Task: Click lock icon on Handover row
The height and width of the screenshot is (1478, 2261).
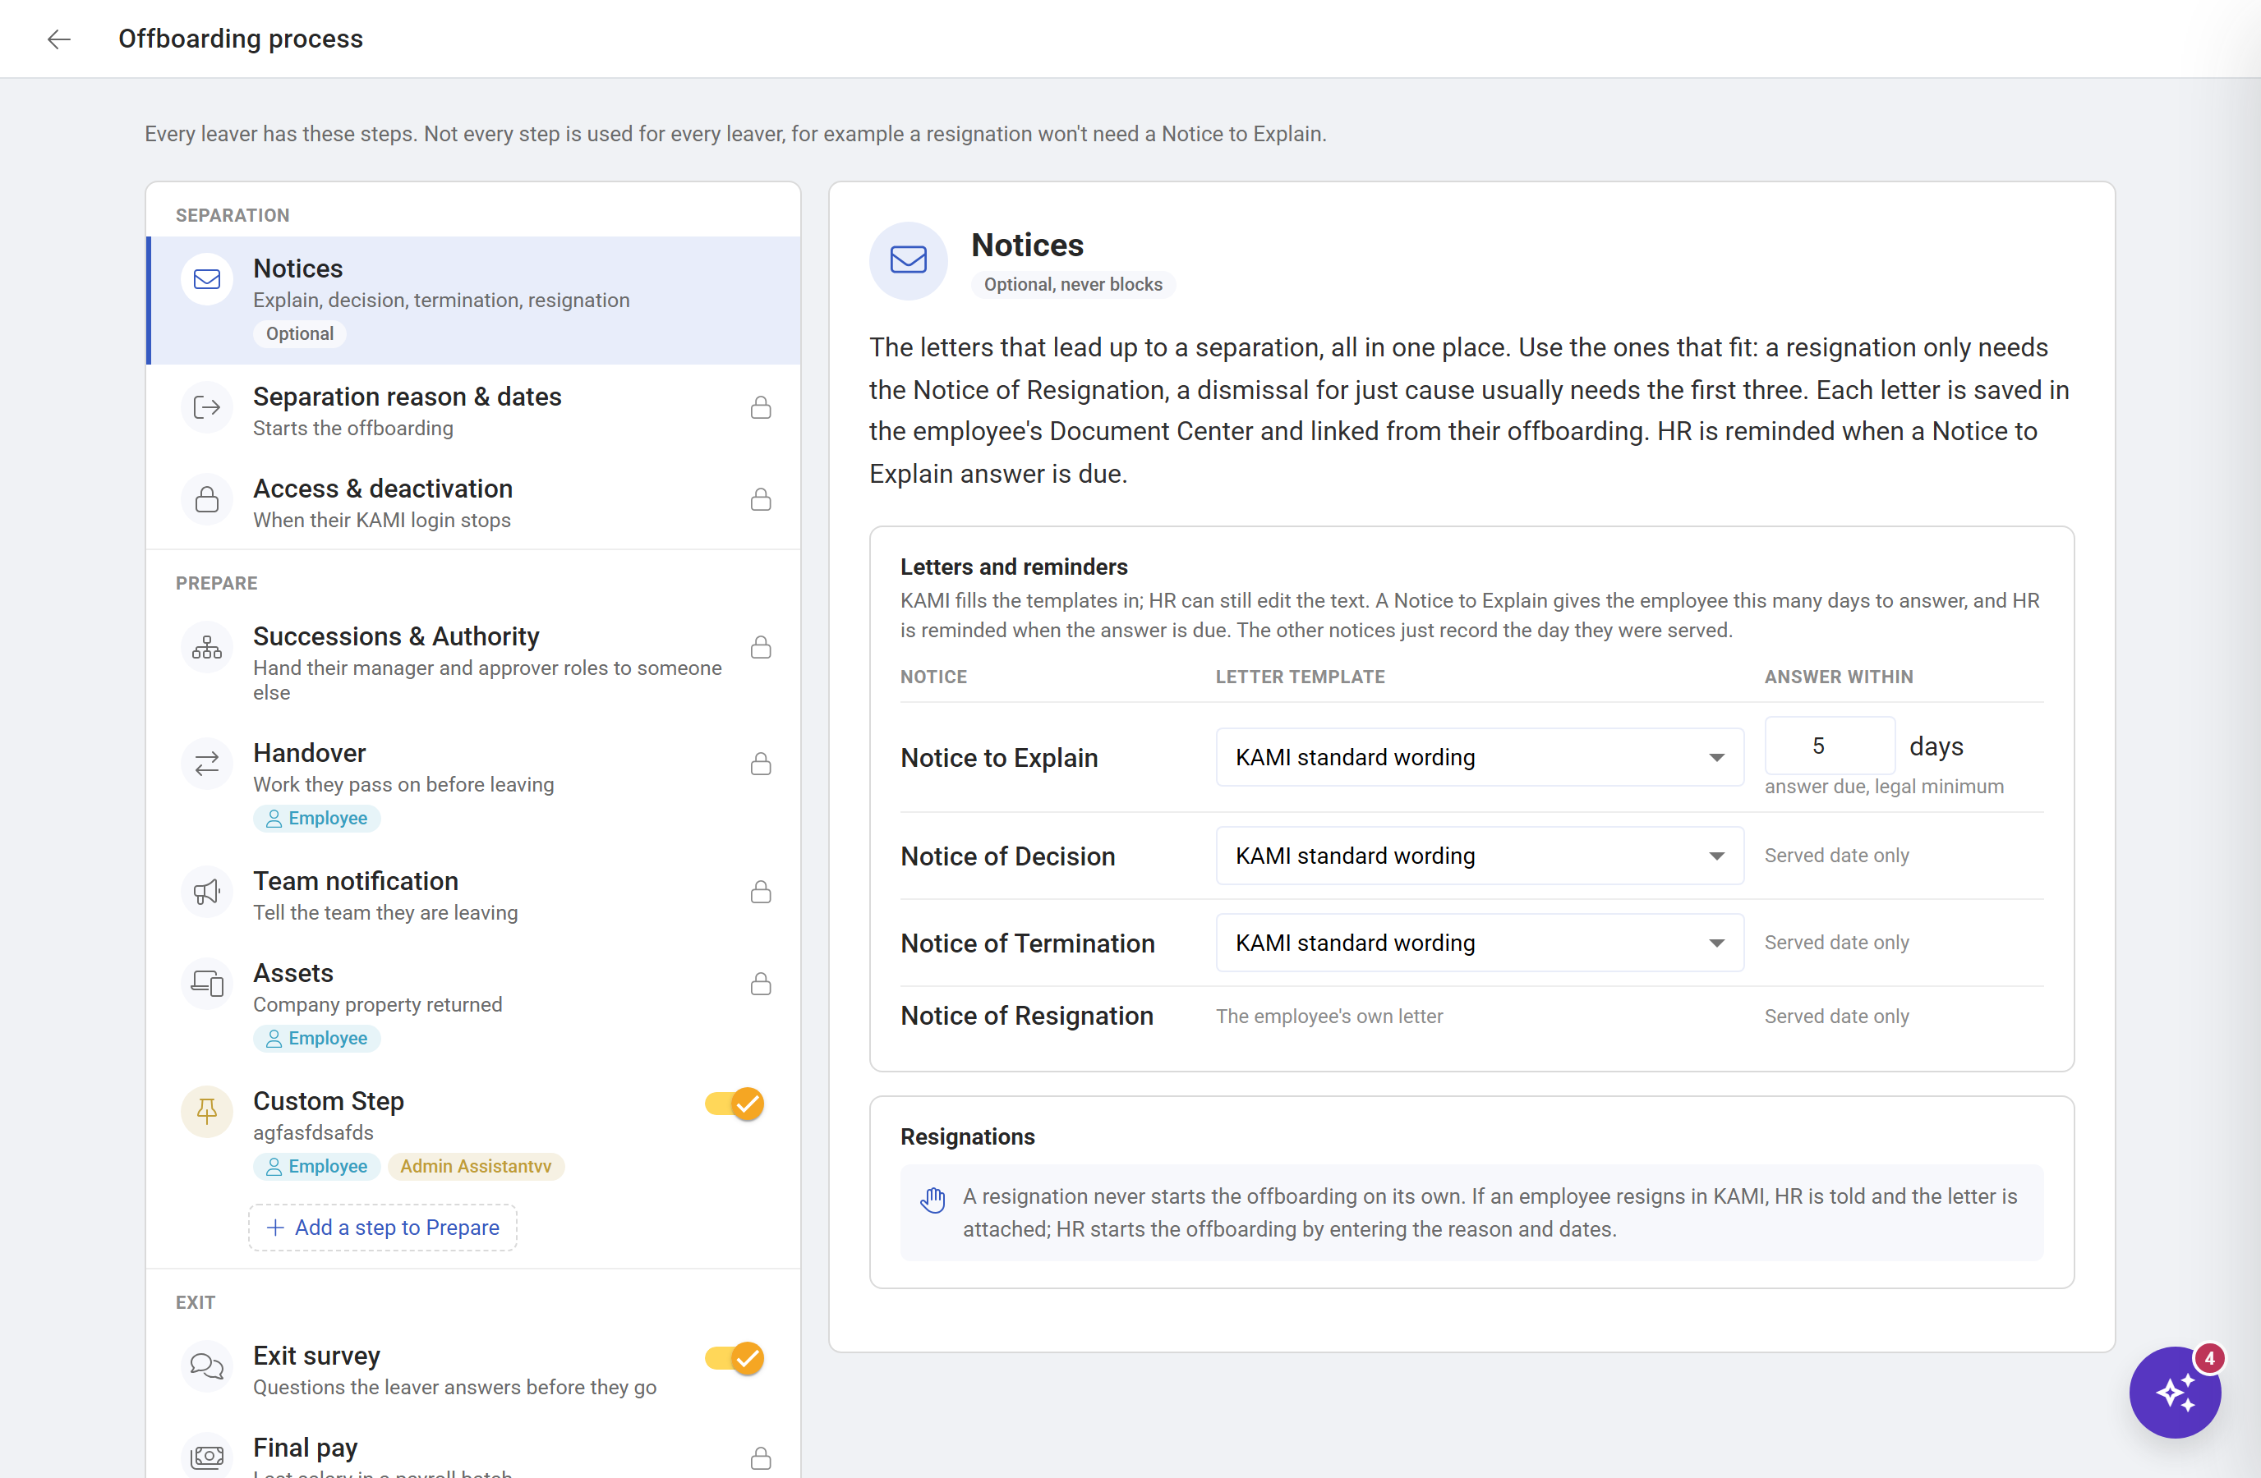Action: point(761,764)
